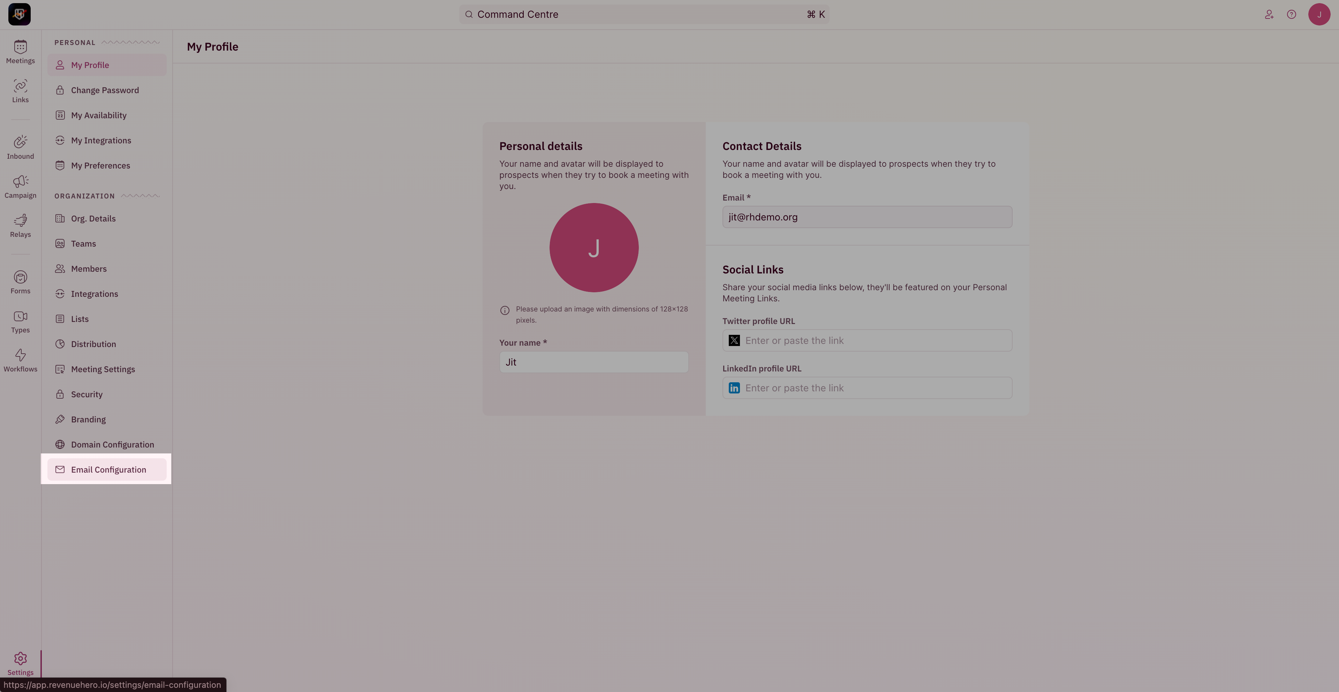Open Teams settings
This screenshot has width=1339, height=692.
pos(107,243)
